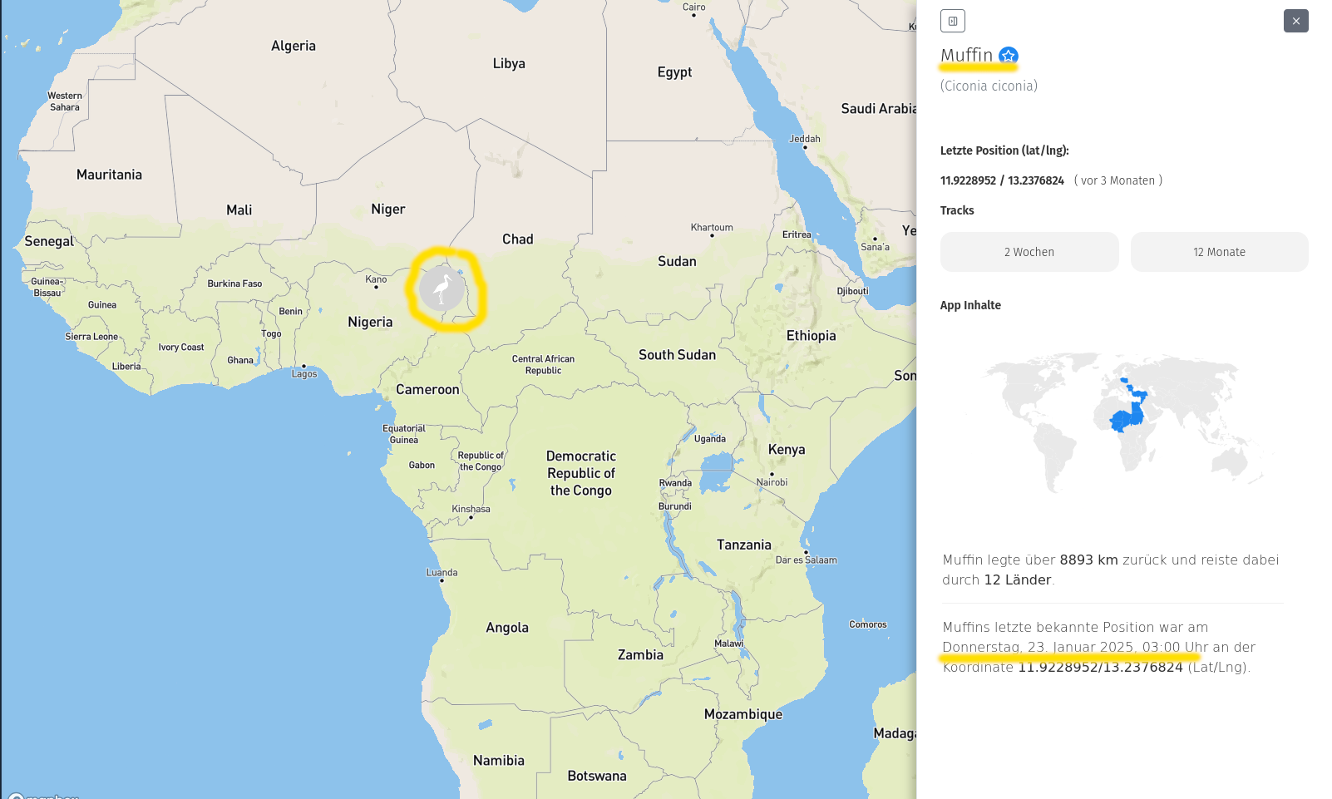The width and height of the screenshot is (1332, 799).
Task: Click the Khartoum city dot on the map
Action: (x=712, y=235)
